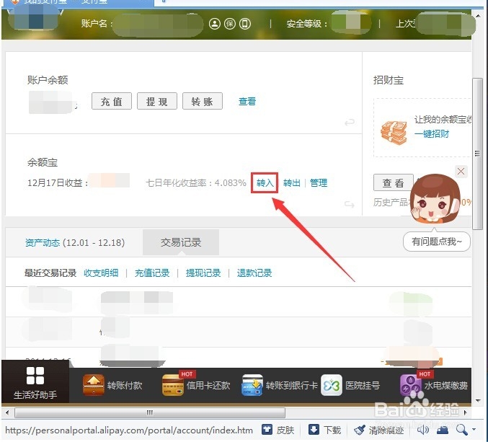The width and height of the screenshot is (488, 442).
Task: Click 转入 to transfer into 余额宝
Action: (265, 182)
